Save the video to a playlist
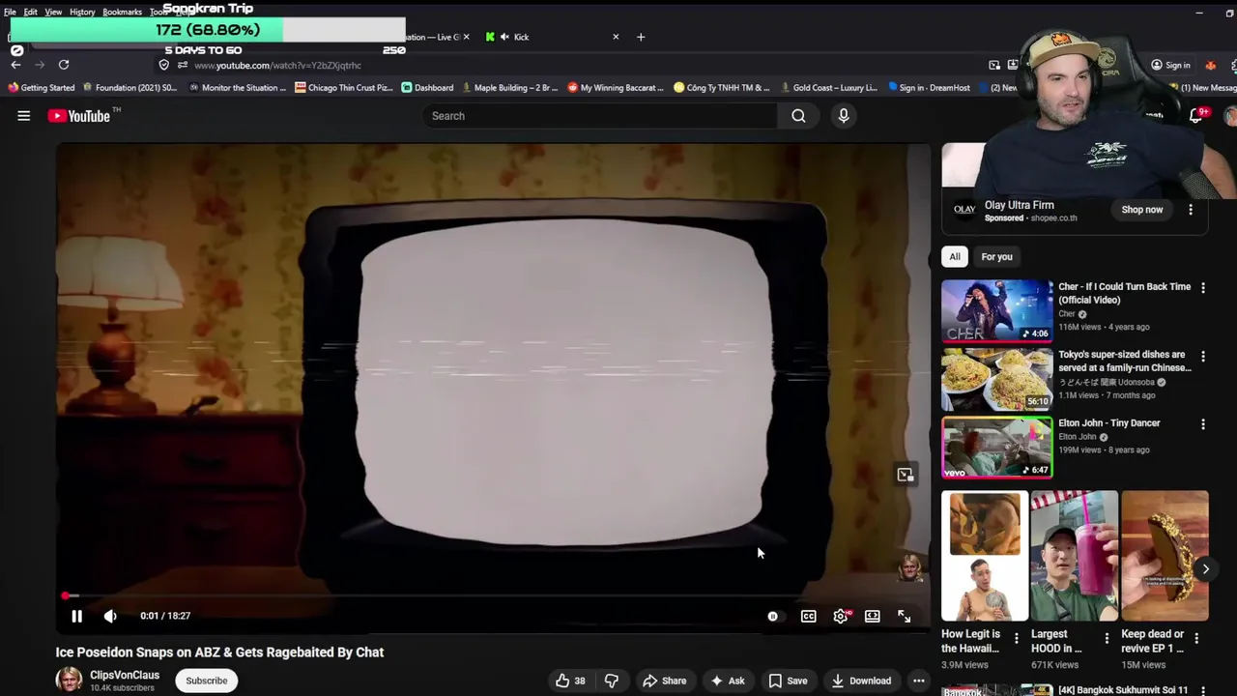The height and width of the screenshot is (696, 1237). click(788, 681)
